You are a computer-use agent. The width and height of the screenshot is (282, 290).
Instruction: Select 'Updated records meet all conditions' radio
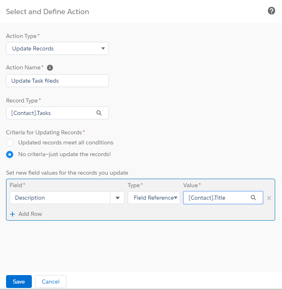(x=10, y=143)
